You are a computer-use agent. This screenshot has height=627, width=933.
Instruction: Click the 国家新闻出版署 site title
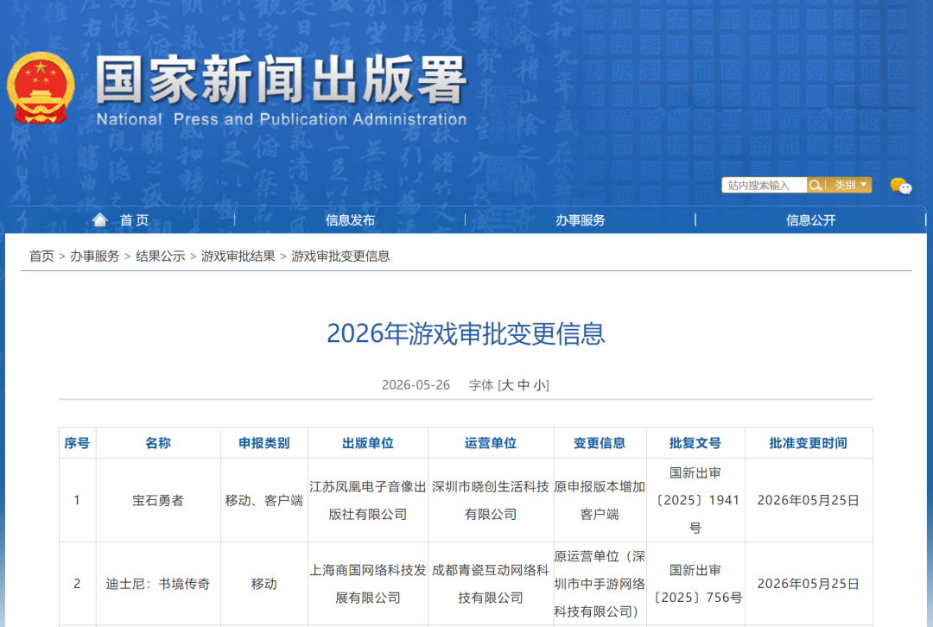tap(280, 79)
